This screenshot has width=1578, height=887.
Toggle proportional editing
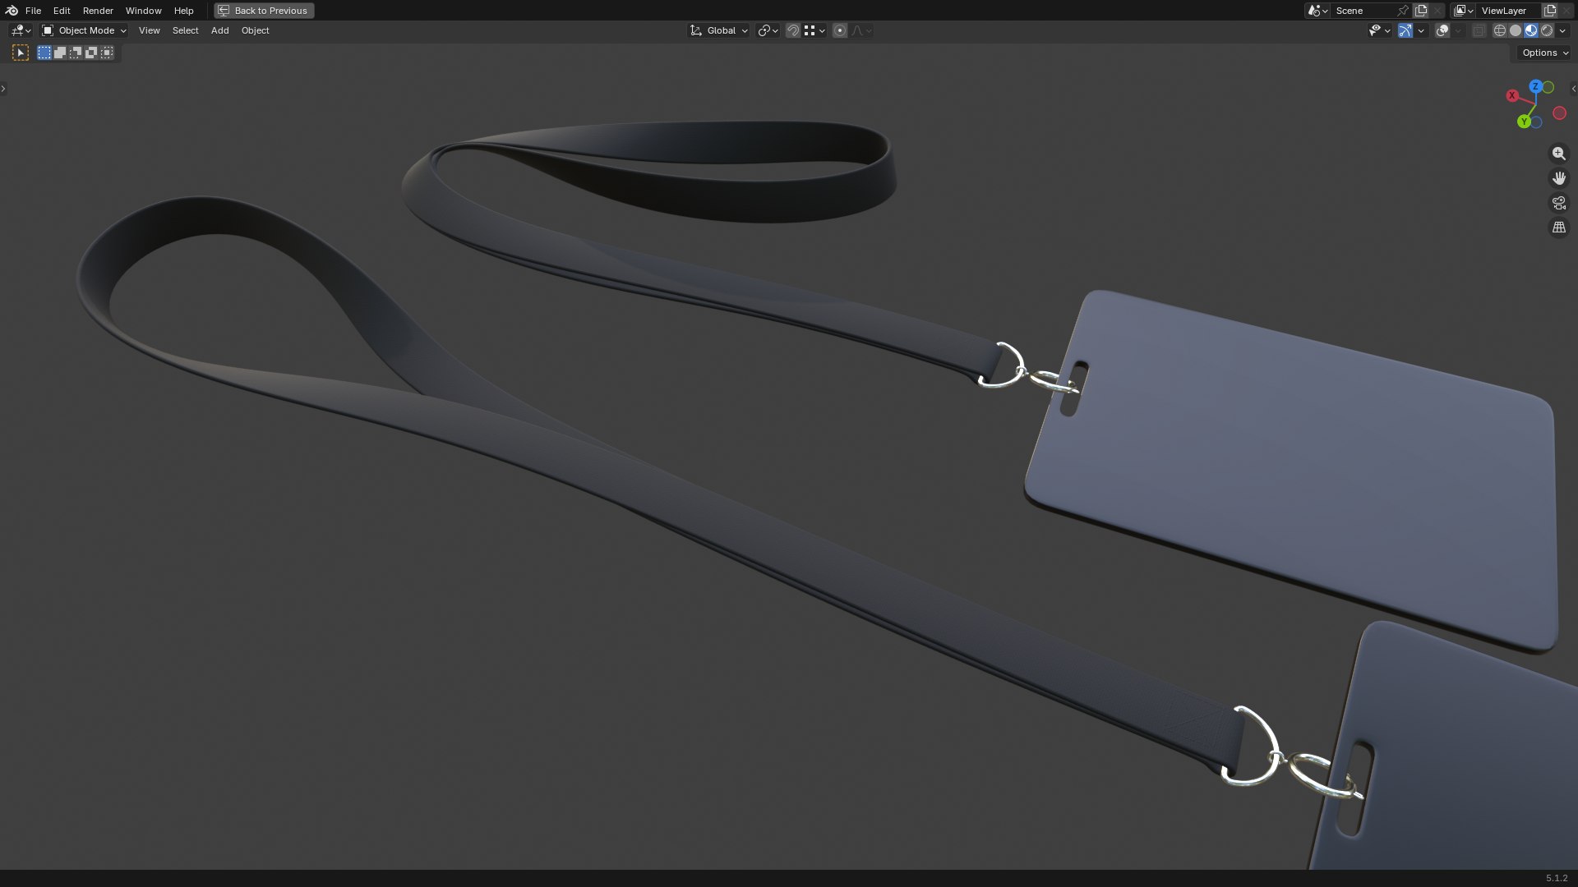coord(840,30)
